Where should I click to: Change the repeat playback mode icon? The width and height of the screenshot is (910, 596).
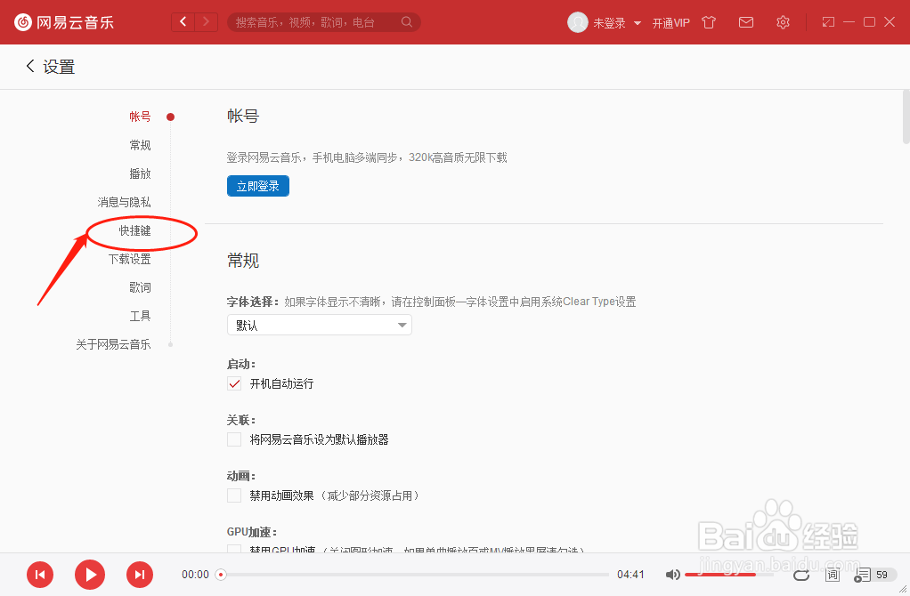click(x=800, y=576)
